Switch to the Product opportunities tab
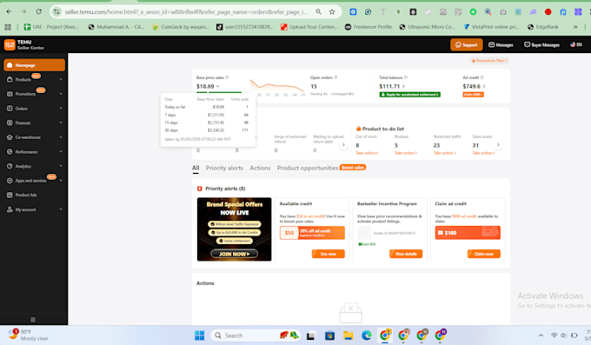The width and height of the screenshot is (591, 345). click(308, 169)
